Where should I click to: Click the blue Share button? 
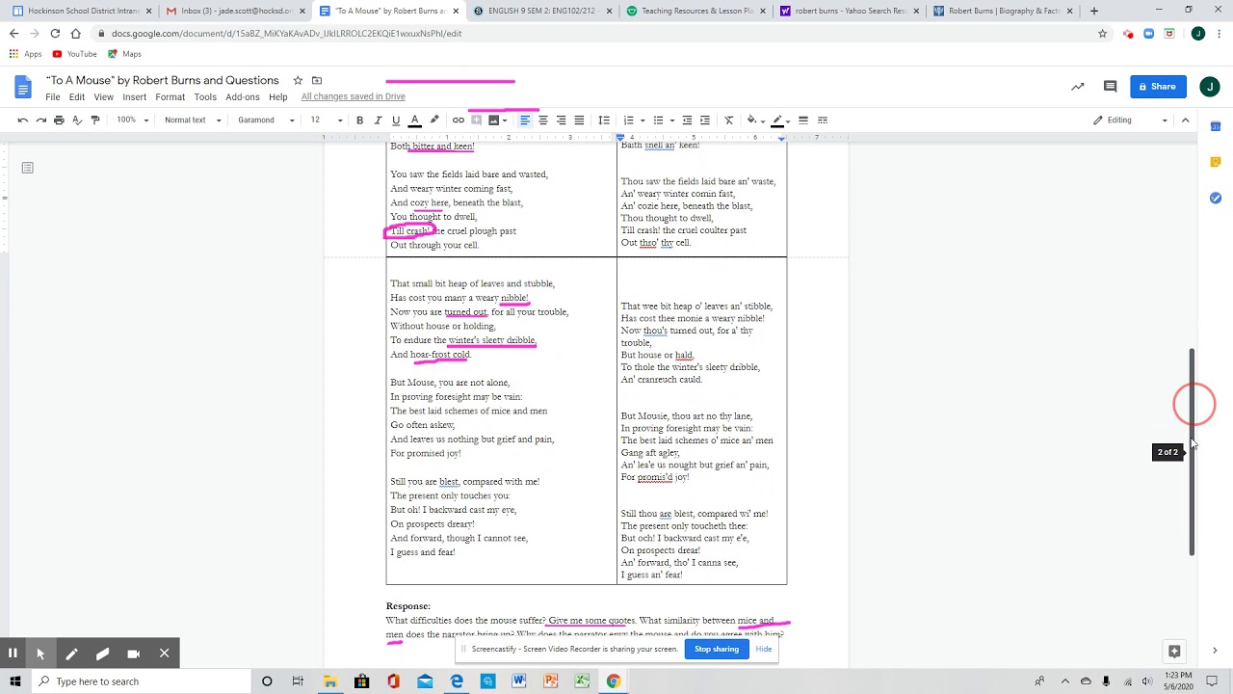[x=1158, y=87]
